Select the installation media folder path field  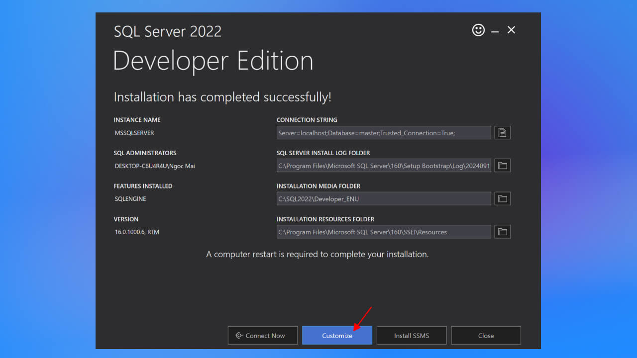coord(384,199)
